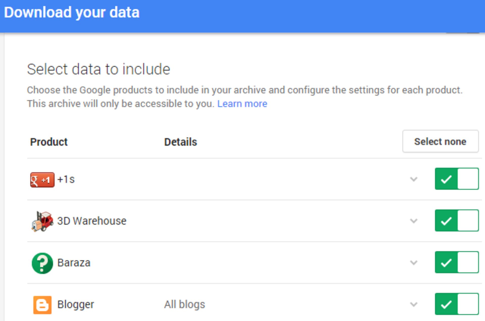The image size is (485, 321).
Task: Click the orange Blogger icon
Action: (42, 304)
